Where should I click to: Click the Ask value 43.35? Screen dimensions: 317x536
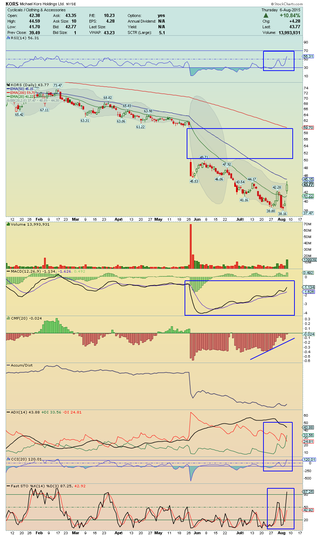coord(71,16)
